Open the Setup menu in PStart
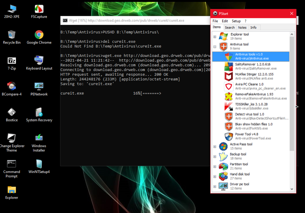The width and height of the screenshot is (305, 213). tap(236, 21)
